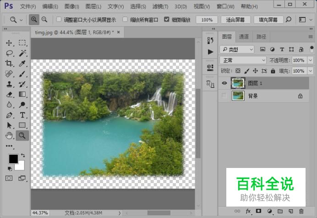Image resolution: width=317 pixels, height=218 pixels.
Task: Select the Gradient tool
Action: (22, 94)
